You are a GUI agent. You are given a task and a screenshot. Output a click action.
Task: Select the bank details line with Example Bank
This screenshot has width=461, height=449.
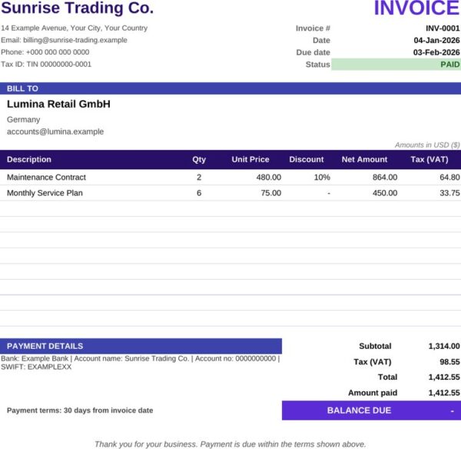(141, 358)
